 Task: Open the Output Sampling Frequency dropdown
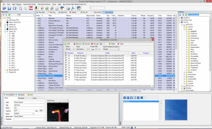pyautogui.click(x=111, y=49)
